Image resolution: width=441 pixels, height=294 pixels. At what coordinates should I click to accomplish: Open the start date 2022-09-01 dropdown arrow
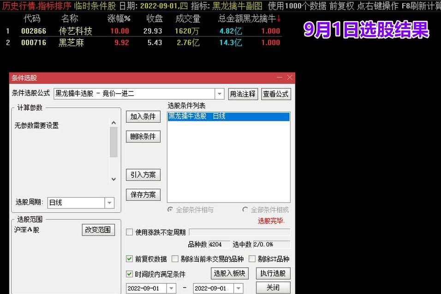pyautogui.click(x=171, y=288)
